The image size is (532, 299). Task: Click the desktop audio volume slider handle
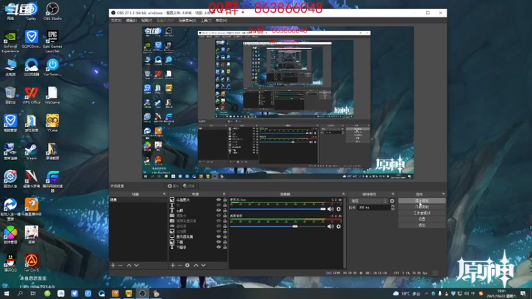pos(295,226)
